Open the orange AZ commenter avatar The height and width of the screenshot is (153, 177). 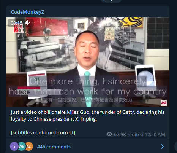coord(29,147)
